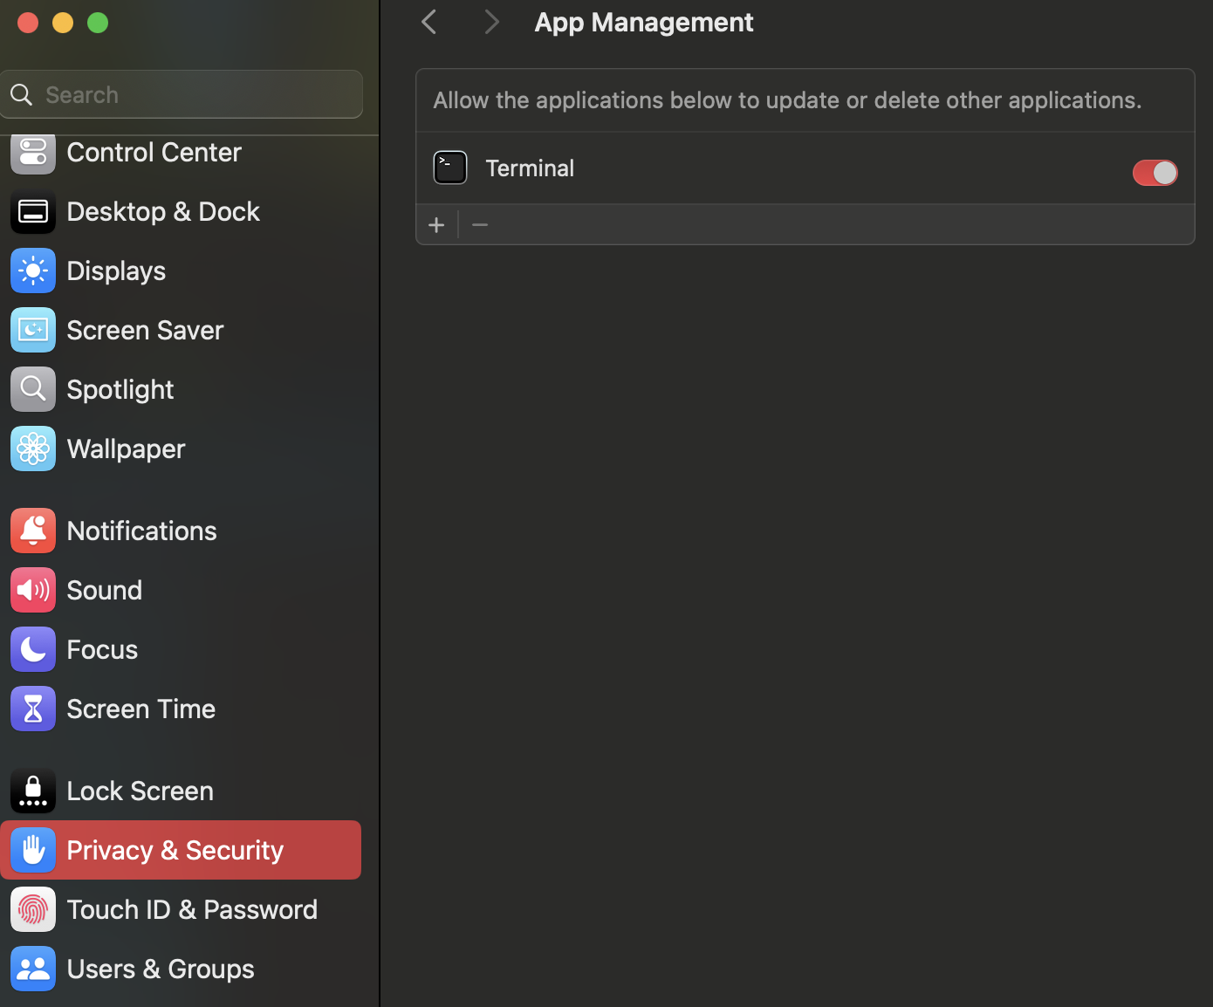
Task: Click the Lock Screen icon
Action: (33, 791)
